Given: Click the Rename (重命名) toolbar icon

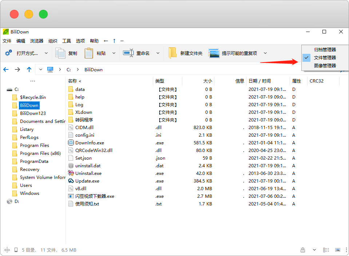Looking at the screenshot, I should tap(128, 53).
